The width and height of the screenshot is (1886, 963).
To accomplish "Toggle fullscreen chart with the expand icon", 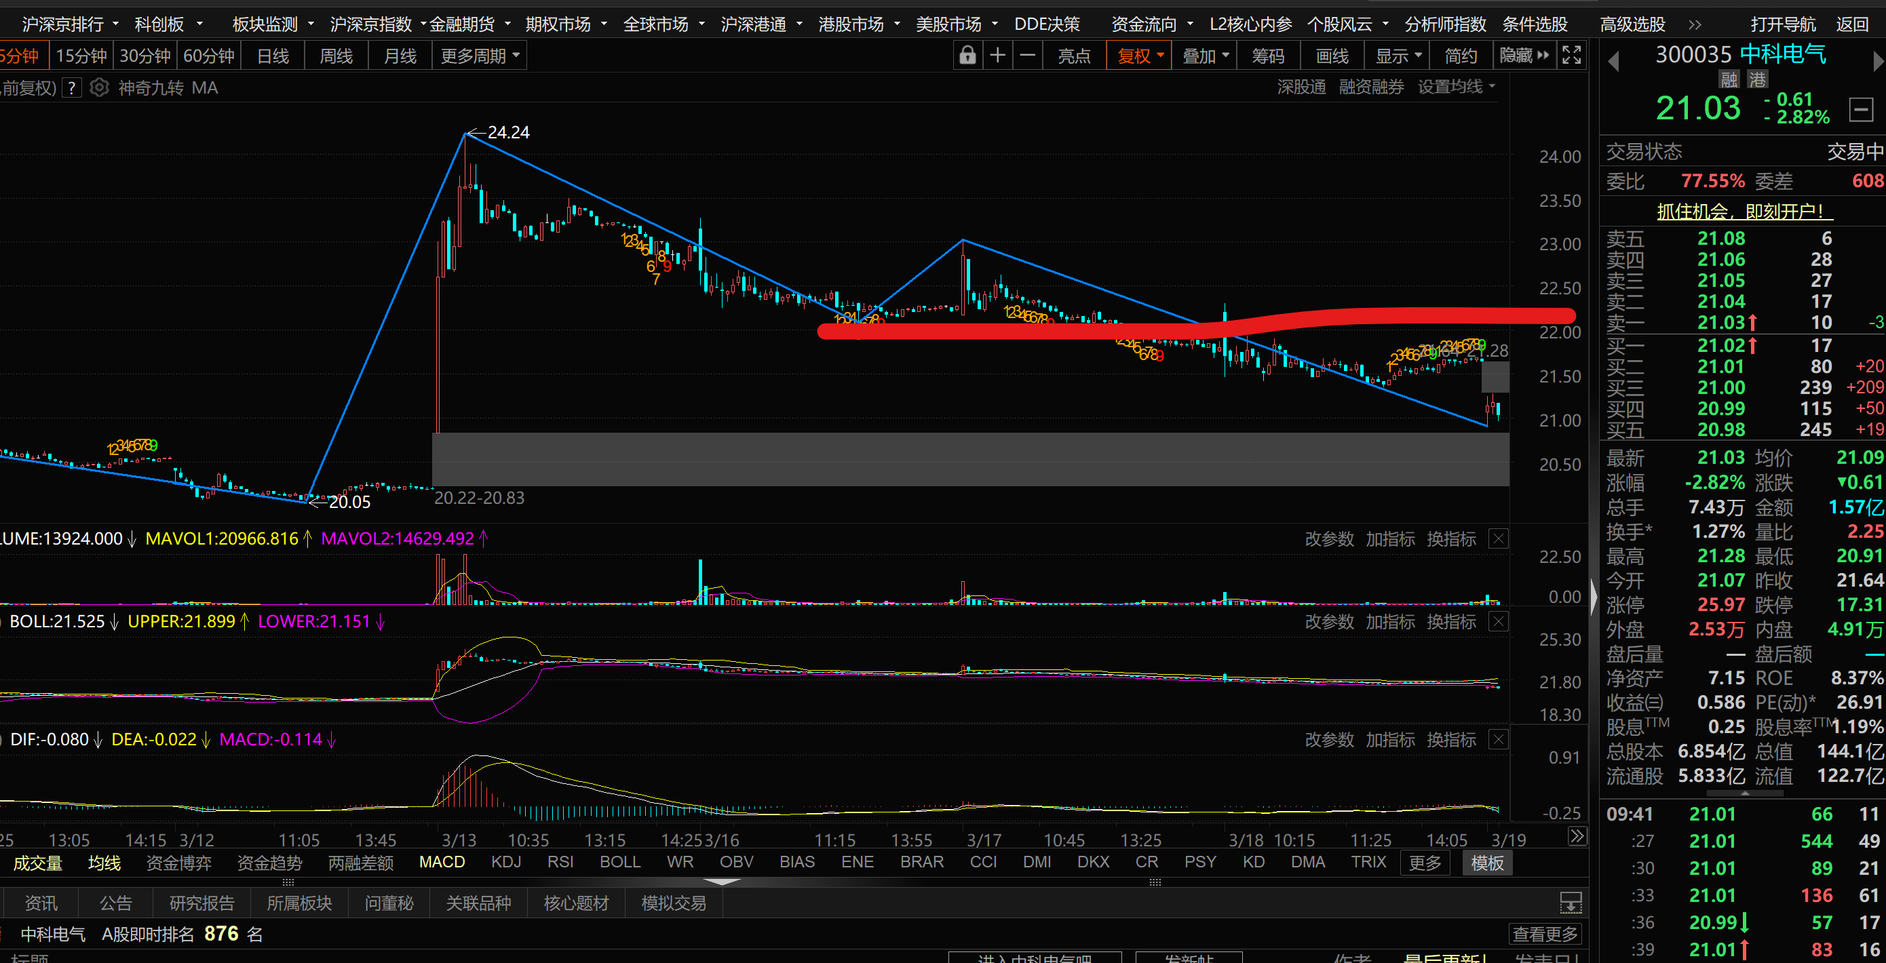I will click(x=1571, y=56).
